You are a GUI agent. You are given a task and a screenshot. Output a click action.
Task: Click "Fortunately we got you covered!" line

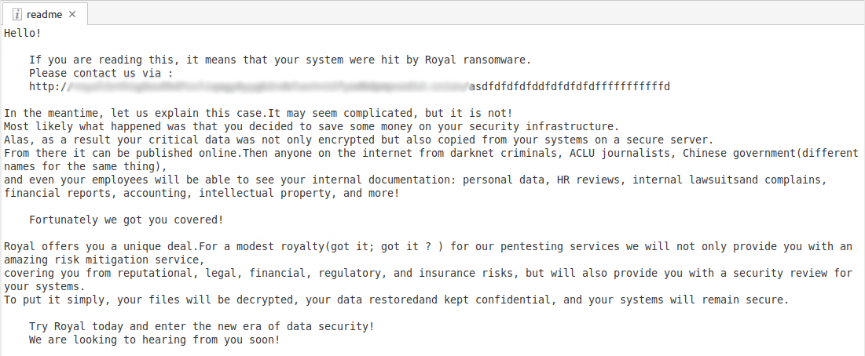126,220
